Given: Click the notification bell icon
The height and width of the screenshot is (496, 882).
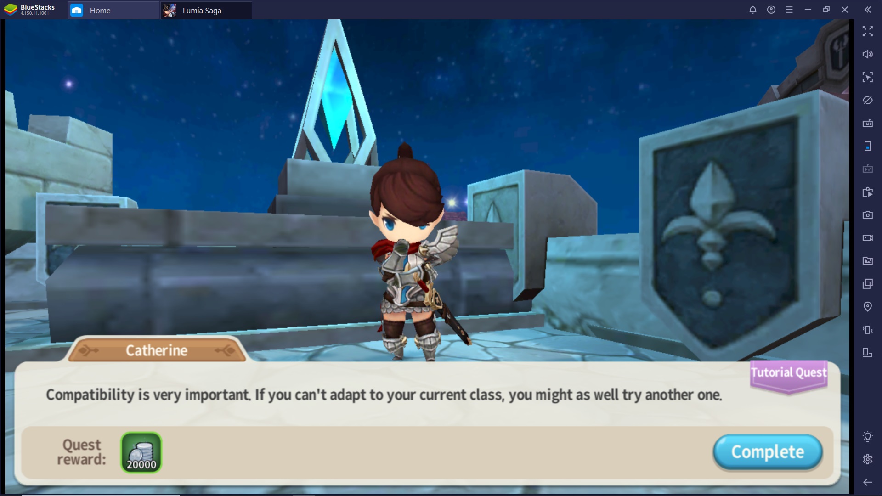Looking at the screenshot, I should (x=753, y=10).
